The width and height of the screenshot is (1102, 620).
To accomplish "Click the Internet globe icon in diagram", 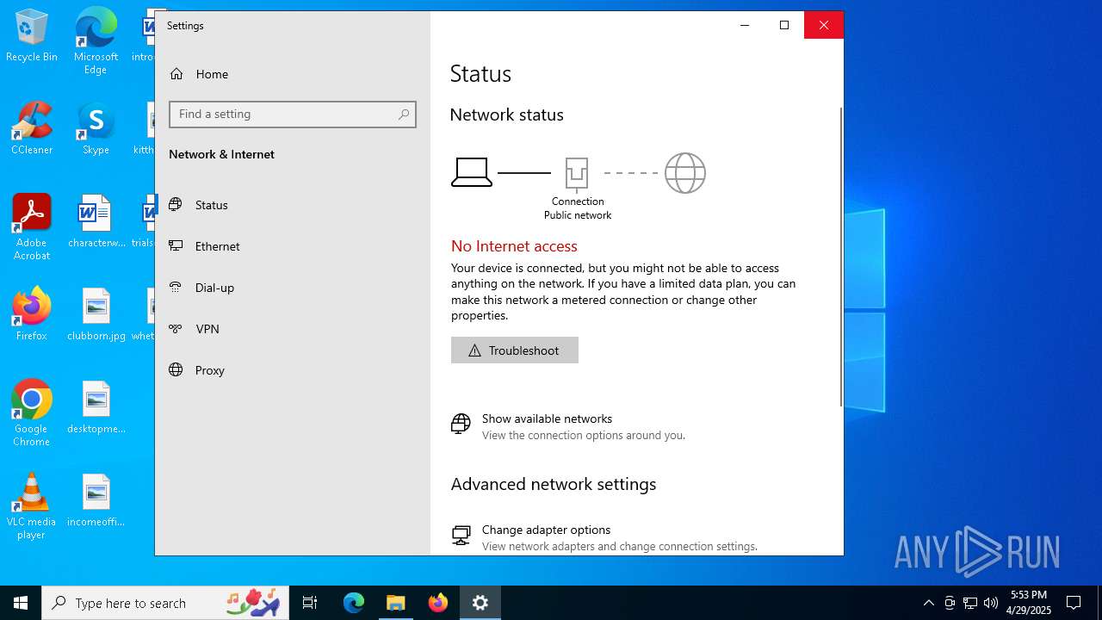I will (x=685, y=173).
